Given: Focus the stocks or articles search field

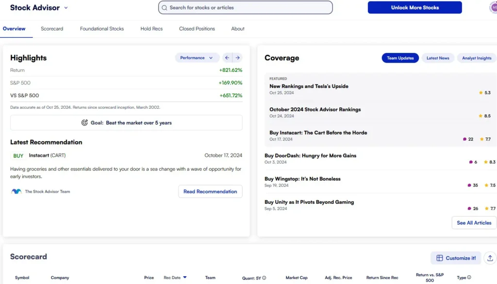Looking at the screenshot, I should (245, 8).
